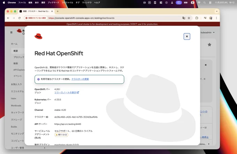Click the 残り 59 日 warning badge
Image resolution: width=237 pixels, height=154 pixels.
click(61, 134)
